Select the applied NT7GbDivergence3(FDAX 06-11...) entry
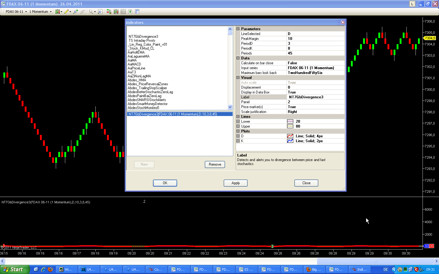Image resolution: width=439 pixels, height=274 pixels. coord(180,114)
